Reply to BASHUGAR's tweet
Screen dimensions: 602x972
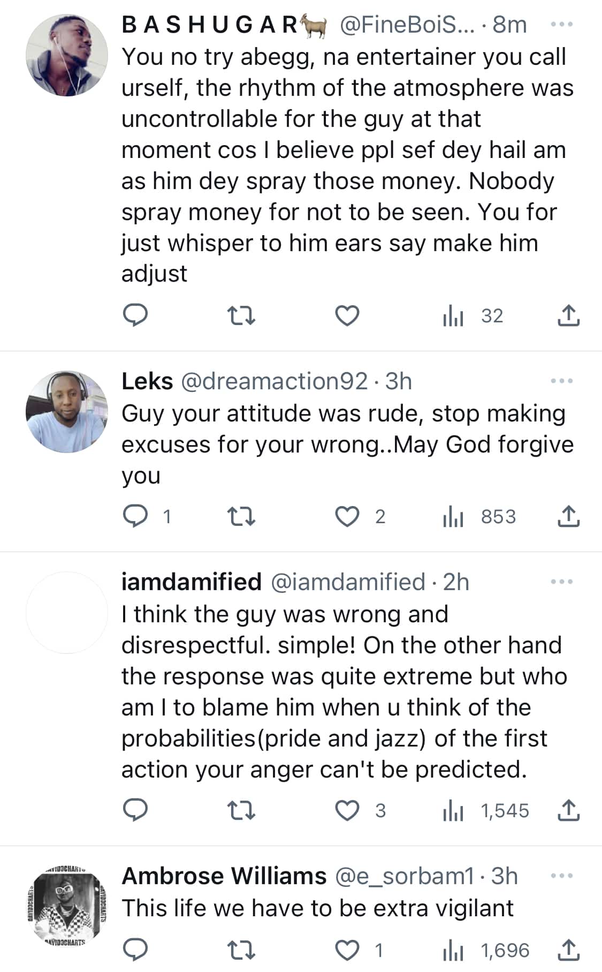tap(135, 315)
